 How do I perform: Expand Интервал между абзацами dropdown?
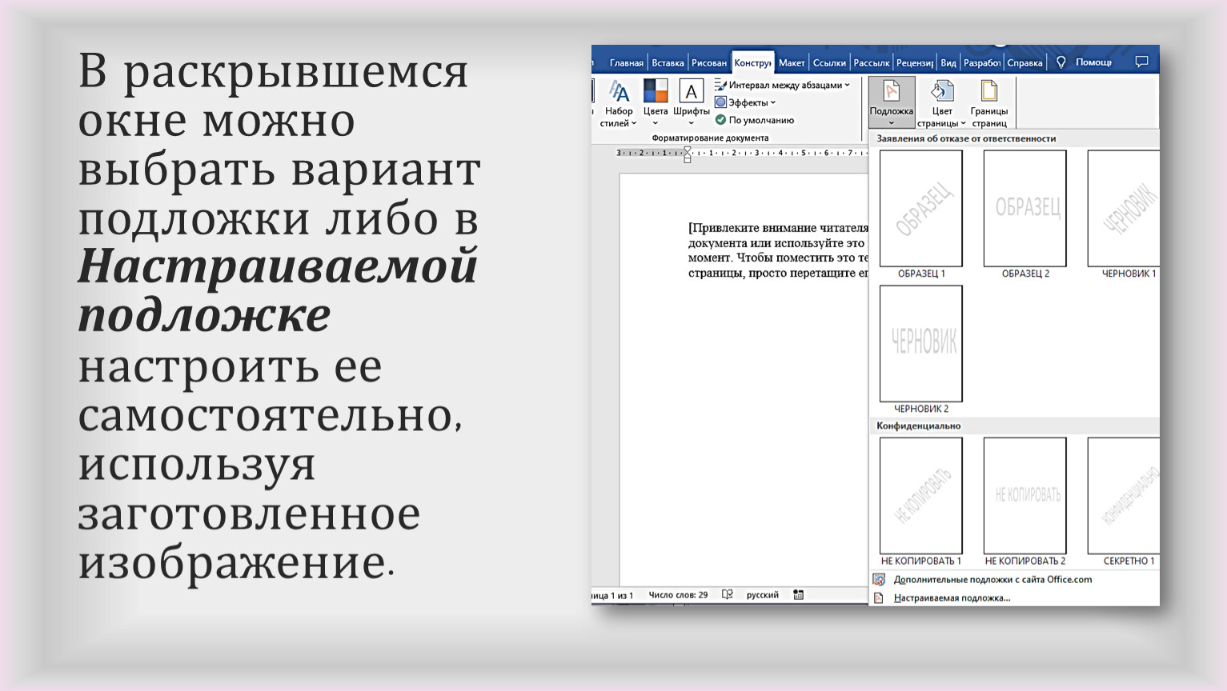click(x=782, y=85)
